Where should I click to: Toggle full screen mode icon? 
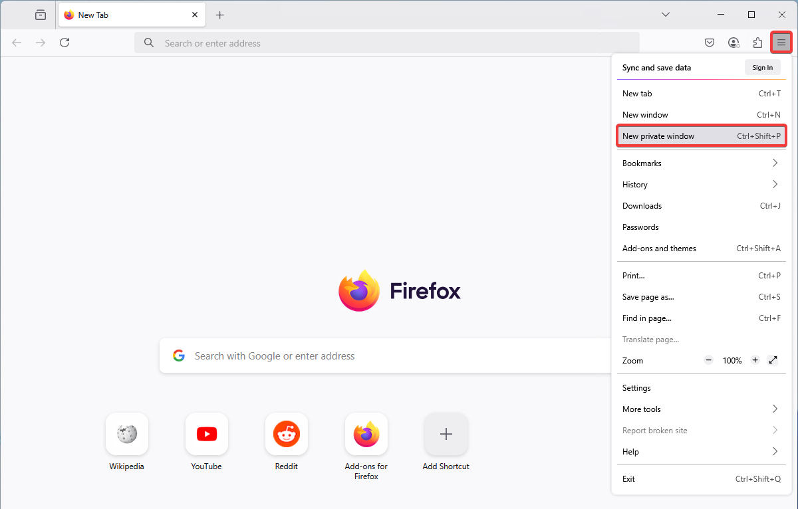click(773, 360)
